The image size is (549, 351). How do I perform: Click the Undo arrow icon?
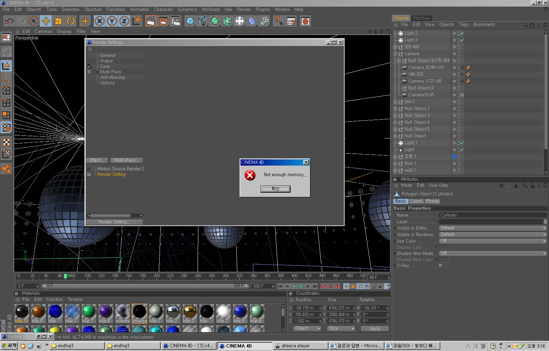(9, 21)
